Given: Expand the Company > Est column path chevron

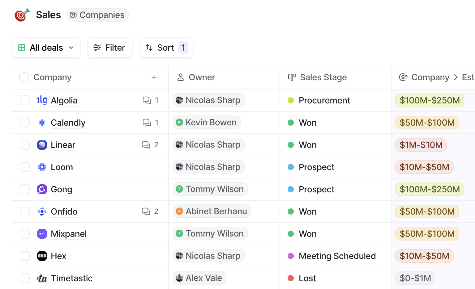Looking at the screenshot, I should [x=456, y=77].
